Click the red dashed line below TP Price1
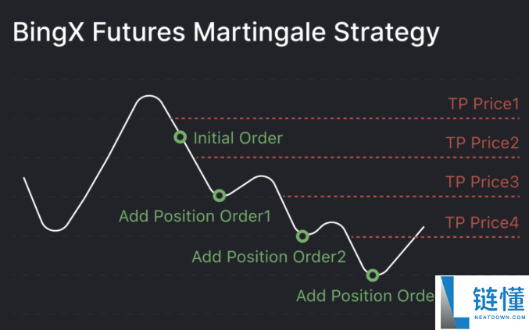Screen dimensions: 529x330 (x=345, y=119)
